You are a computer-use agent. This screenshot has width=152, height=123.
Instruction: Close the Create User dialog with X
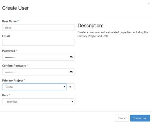[149, 3]
